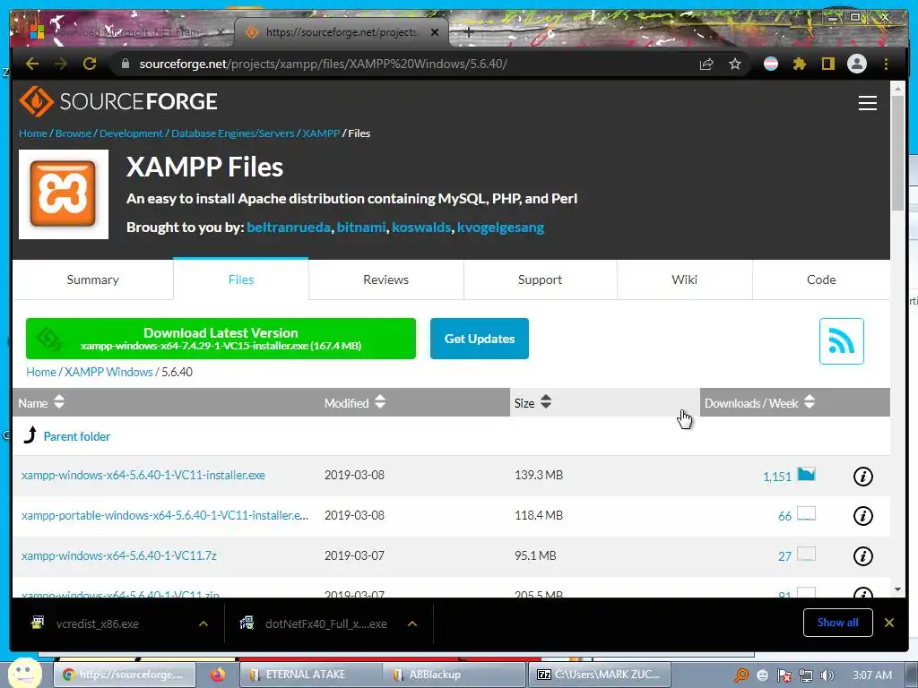
Task: Show info for xampp-windows-x64-5.6.40-1-VC11-installer.exe
Action: pyautogui.click(x=863, y=477)
